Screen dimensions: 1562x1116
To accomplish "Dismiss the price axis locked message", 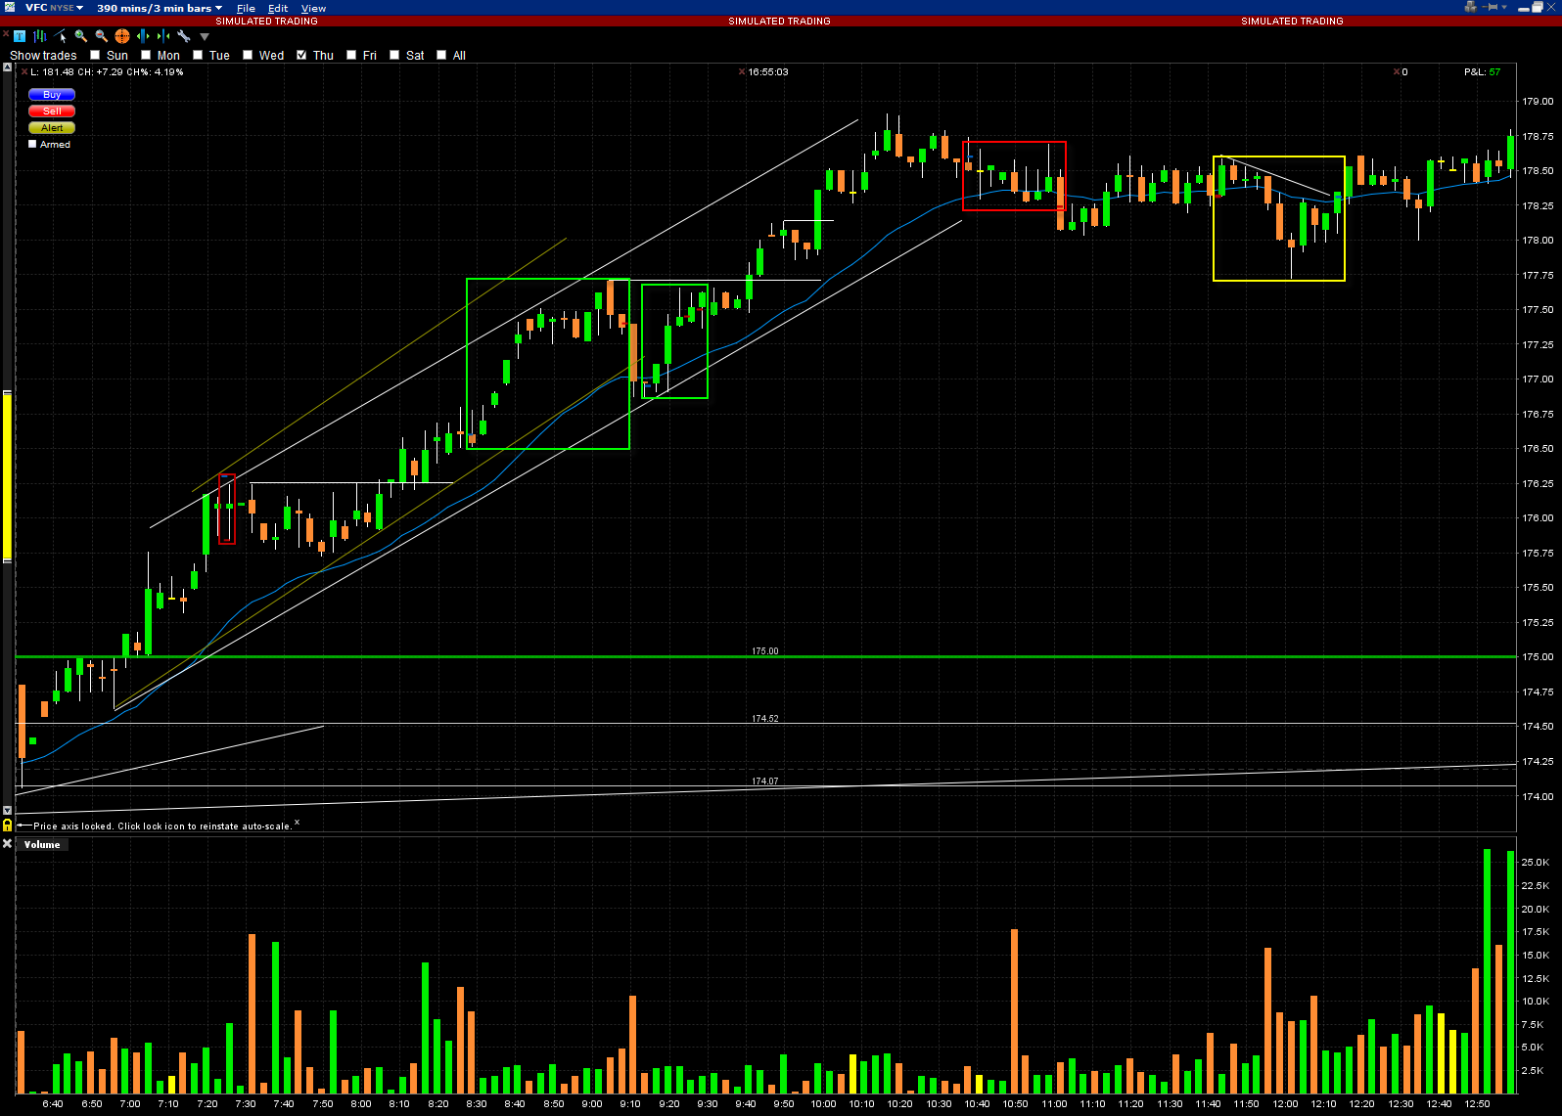I will point(297,823).
